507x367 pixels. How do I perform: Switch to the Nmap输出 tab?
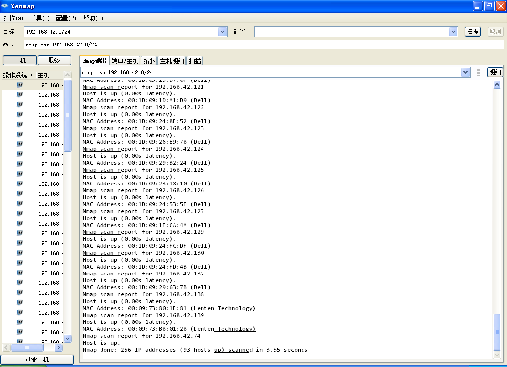95,61
